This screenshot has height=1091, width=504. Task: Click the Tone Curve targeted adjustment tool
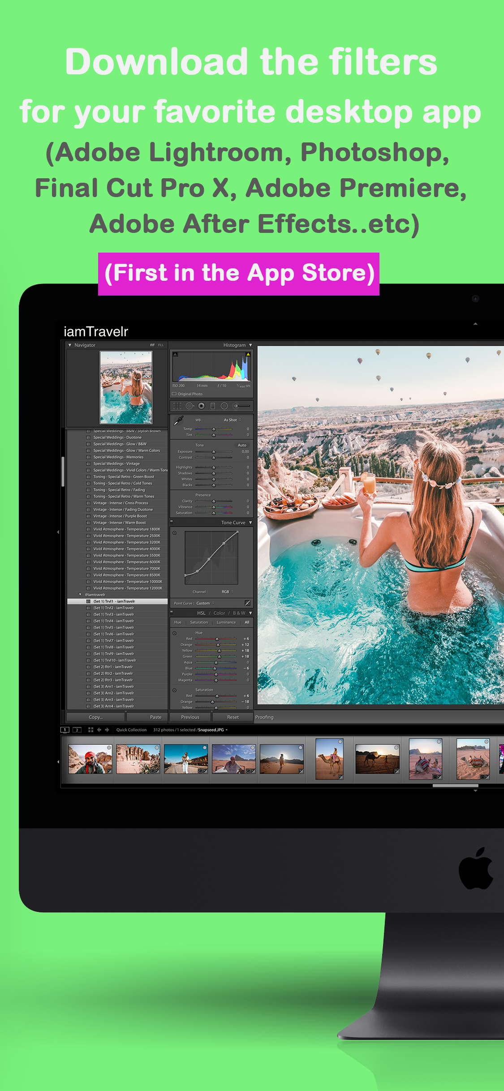point(174,533)
